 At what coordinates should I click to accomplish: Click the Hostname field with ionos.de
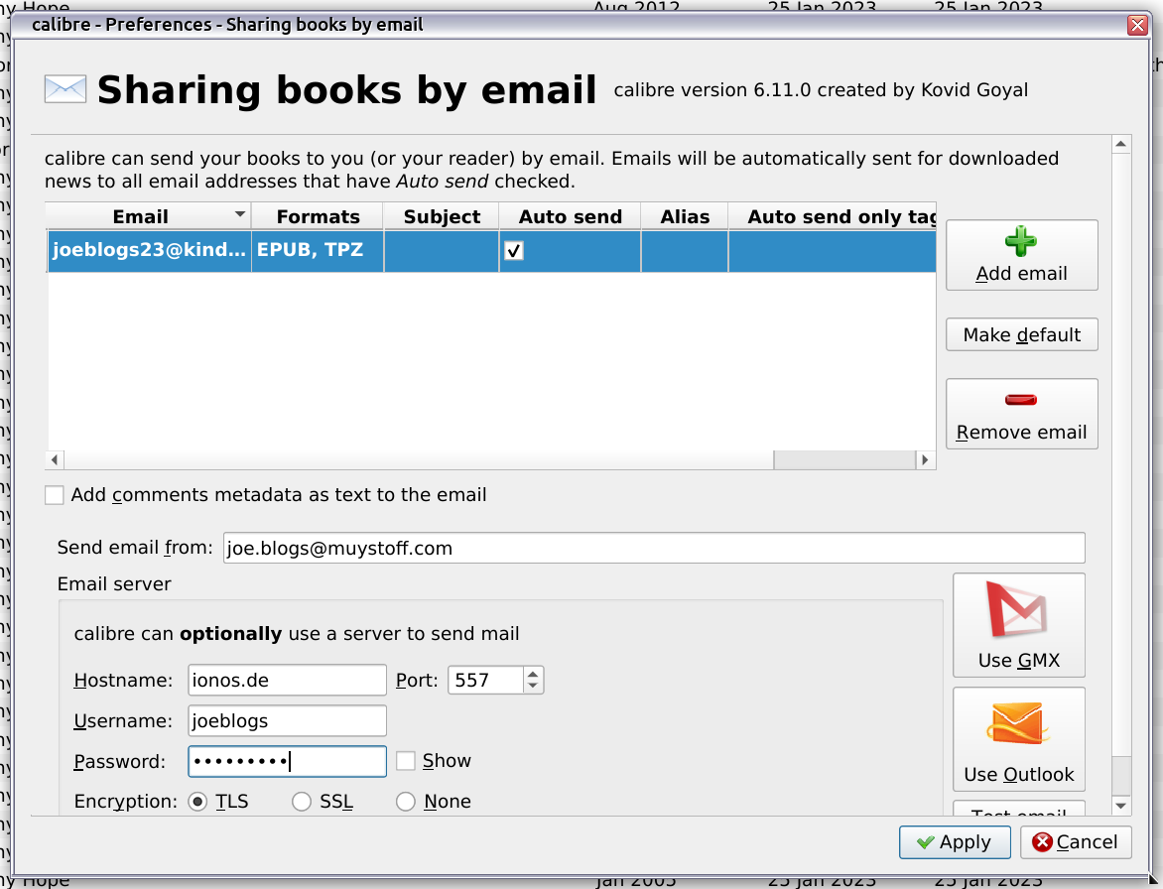click(287, 680)
